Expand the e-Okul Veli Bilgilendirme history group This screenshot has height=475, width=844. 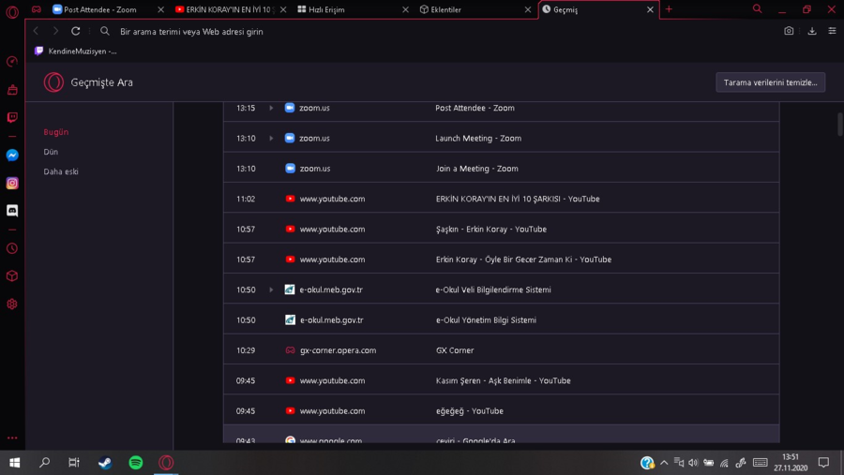pyautogui.click(x=271, y=289)
